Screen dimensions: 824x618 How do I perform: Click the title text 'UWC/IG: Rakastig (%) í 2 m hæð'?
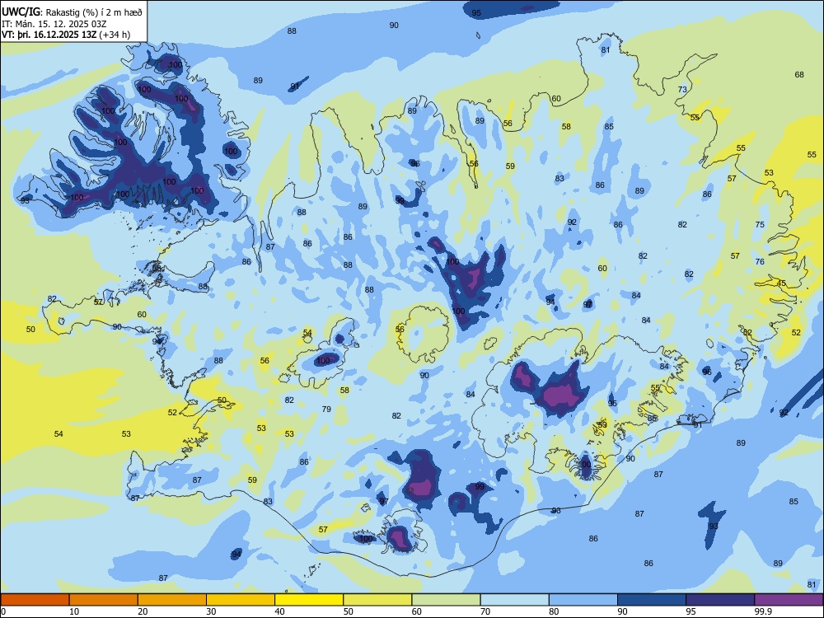point(72,12)
